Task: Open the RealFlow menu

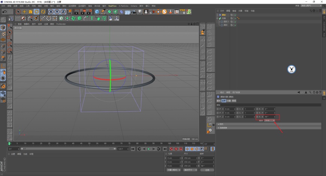Action: pyautogui.click(x=112, y=6)
